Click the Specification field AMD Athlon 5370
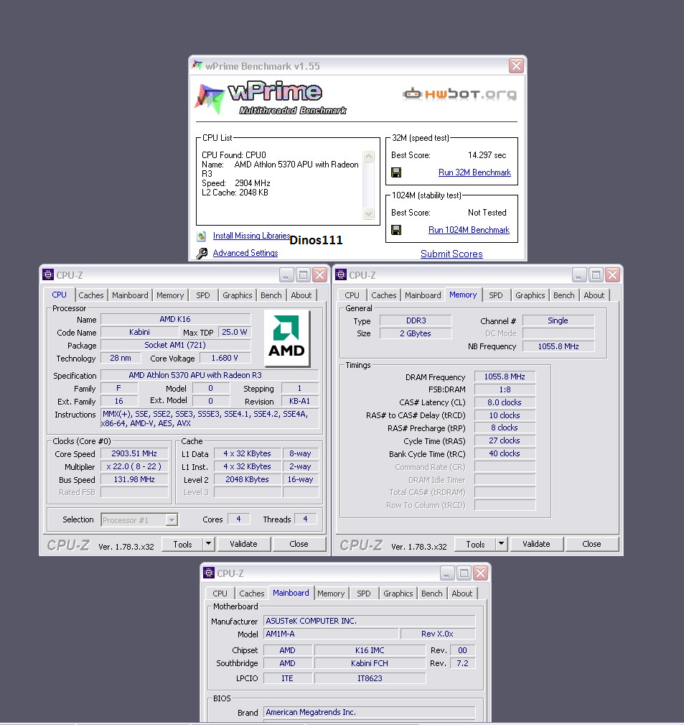Viewport: 684px width, 725px height. [x=210, y=375]
